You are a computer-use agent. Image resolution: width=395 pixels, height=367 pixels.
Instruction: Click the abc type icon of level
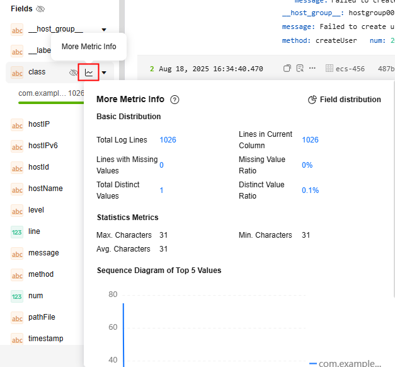tap(17, 211)
